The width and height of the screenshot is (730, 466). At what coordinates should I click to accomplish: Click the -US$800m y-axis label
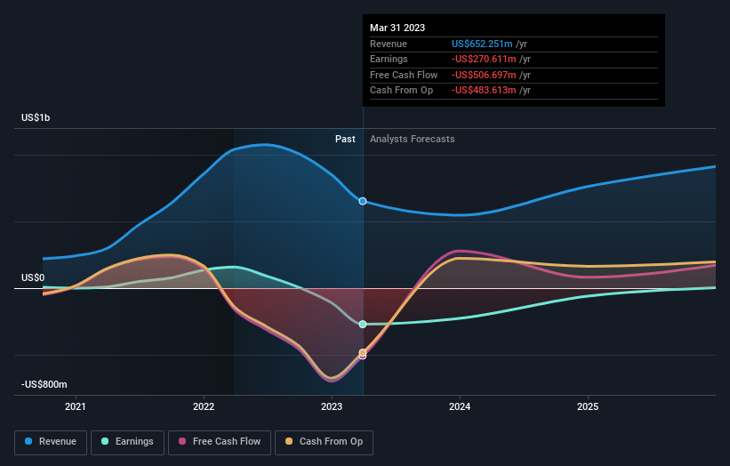[x=44, y=384]
